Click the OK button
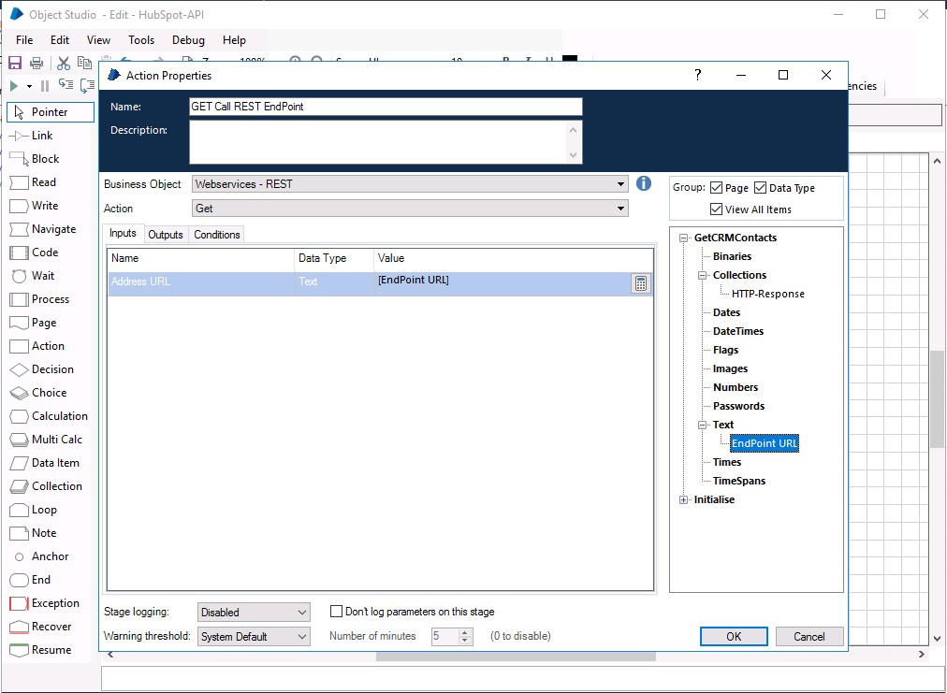The width and height of the screenshot is (947, 693). tap(734, 636)
